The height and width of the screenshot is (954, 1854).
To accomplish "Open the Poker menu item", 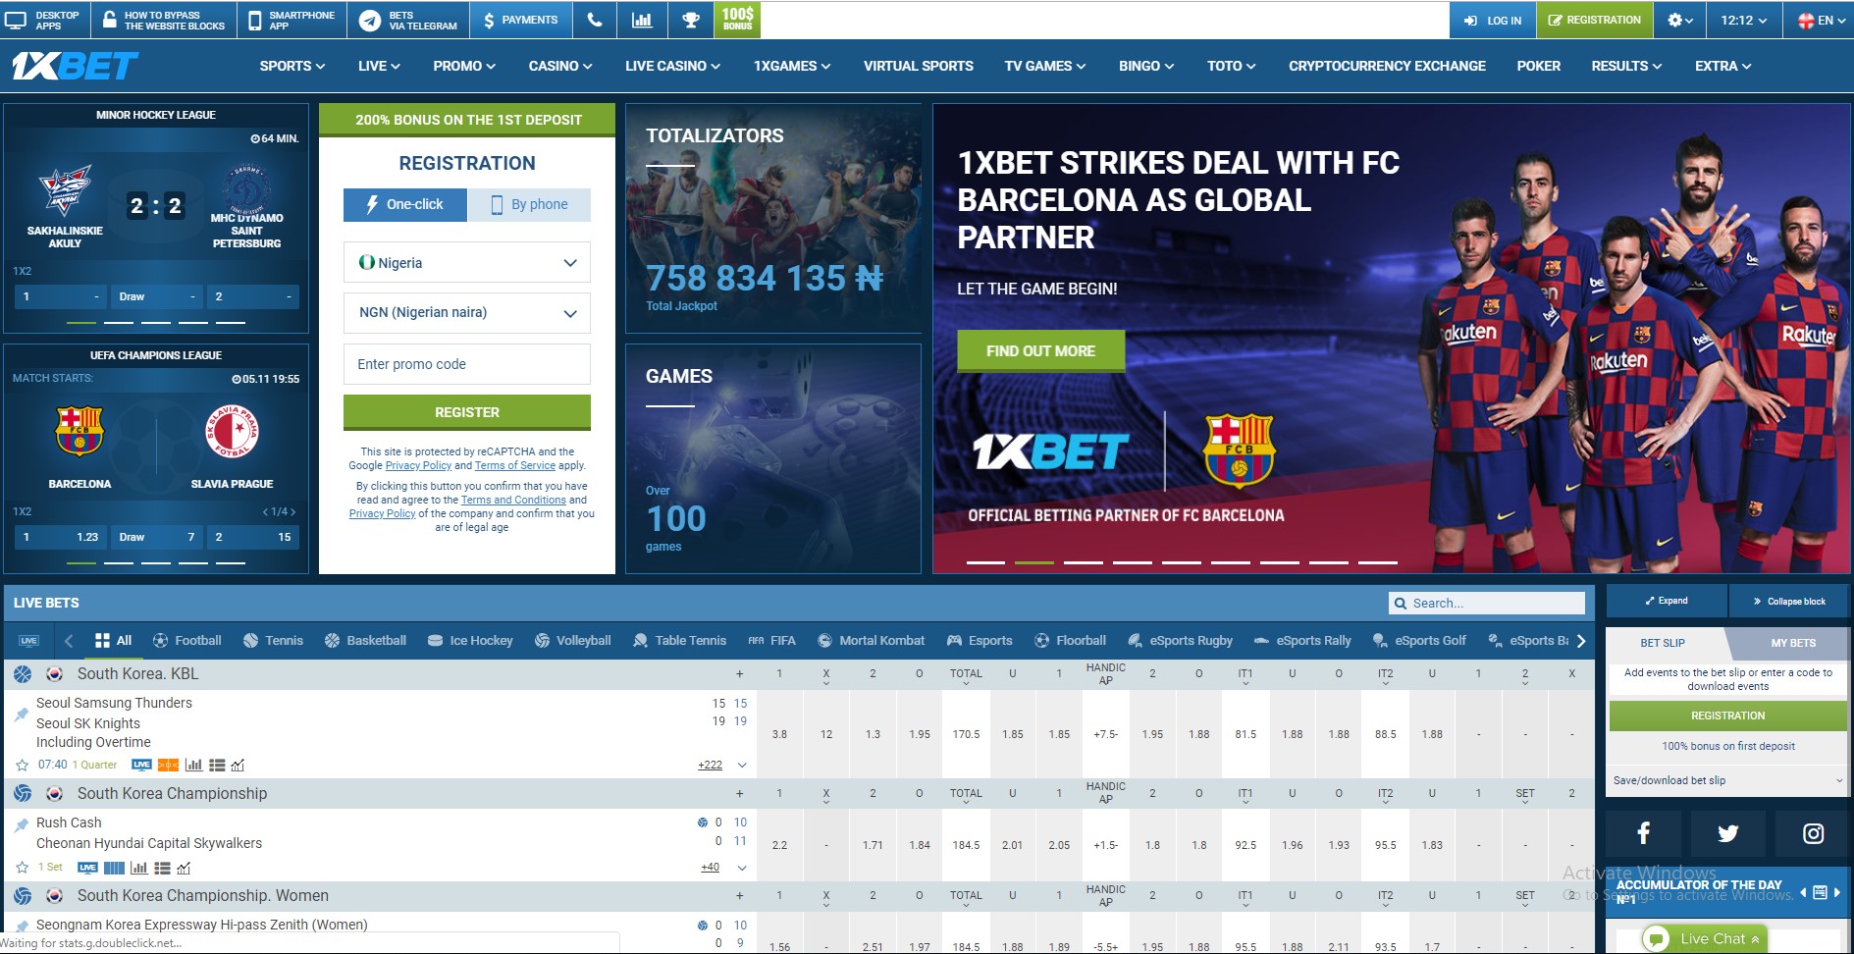I will pos(1538,66).
